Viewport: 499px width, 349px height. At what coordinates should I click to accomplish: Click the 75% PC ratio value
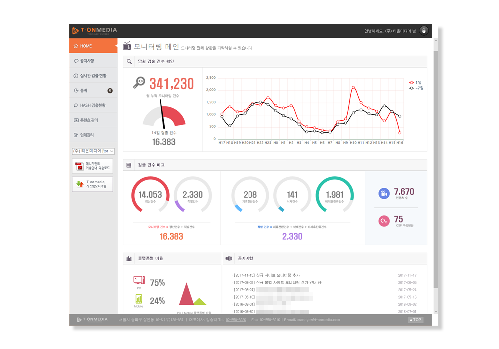pos(157,283)
